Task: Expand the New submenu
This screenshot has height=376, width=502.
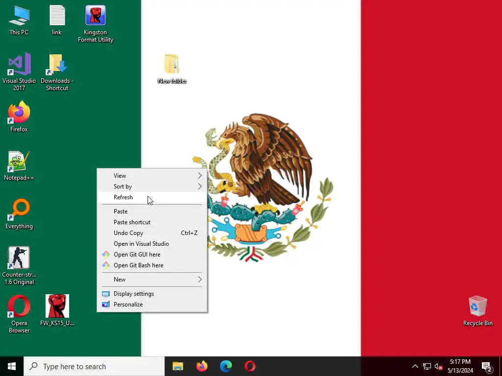Action: coord(152,280)
